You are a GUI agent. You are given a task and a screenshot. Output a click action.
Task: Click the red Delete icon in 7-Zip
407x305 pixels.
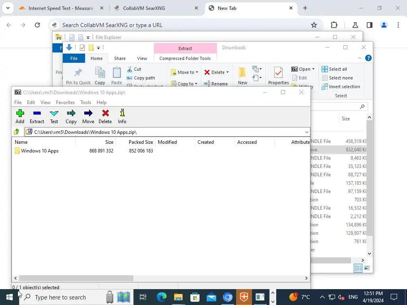(105, 113)
